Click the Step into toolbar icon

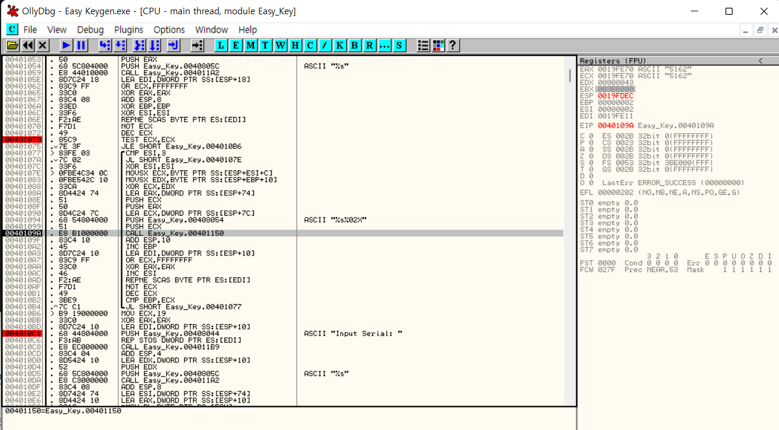click(105, 45)
